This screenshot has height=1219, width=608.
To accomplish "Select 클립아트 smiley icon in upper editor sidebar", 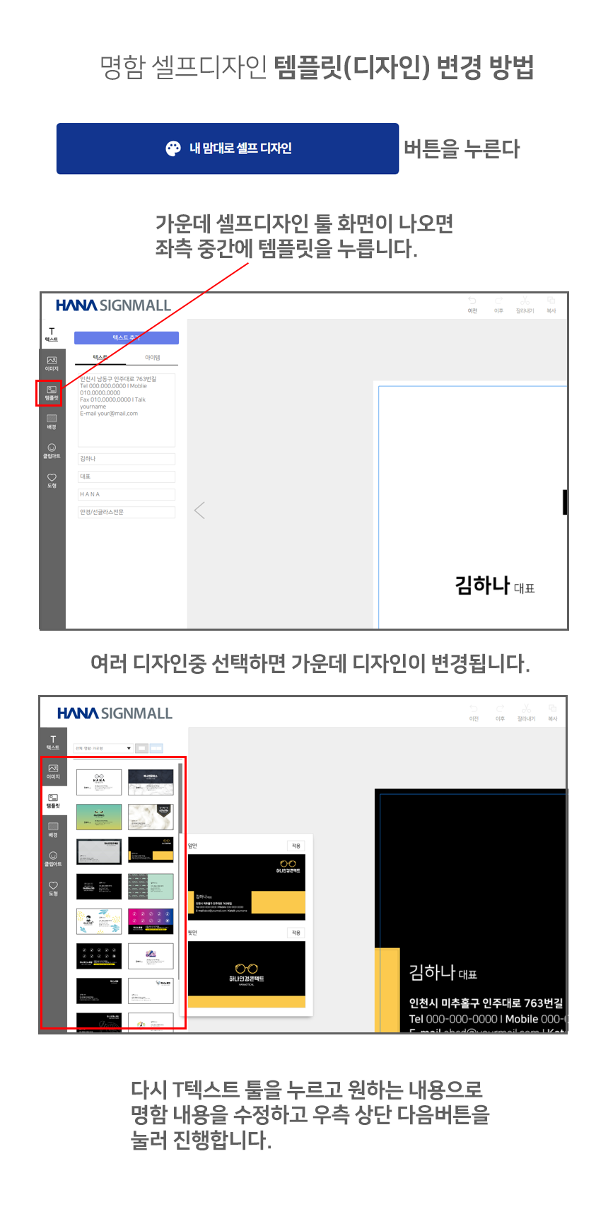I will [52, 450].
